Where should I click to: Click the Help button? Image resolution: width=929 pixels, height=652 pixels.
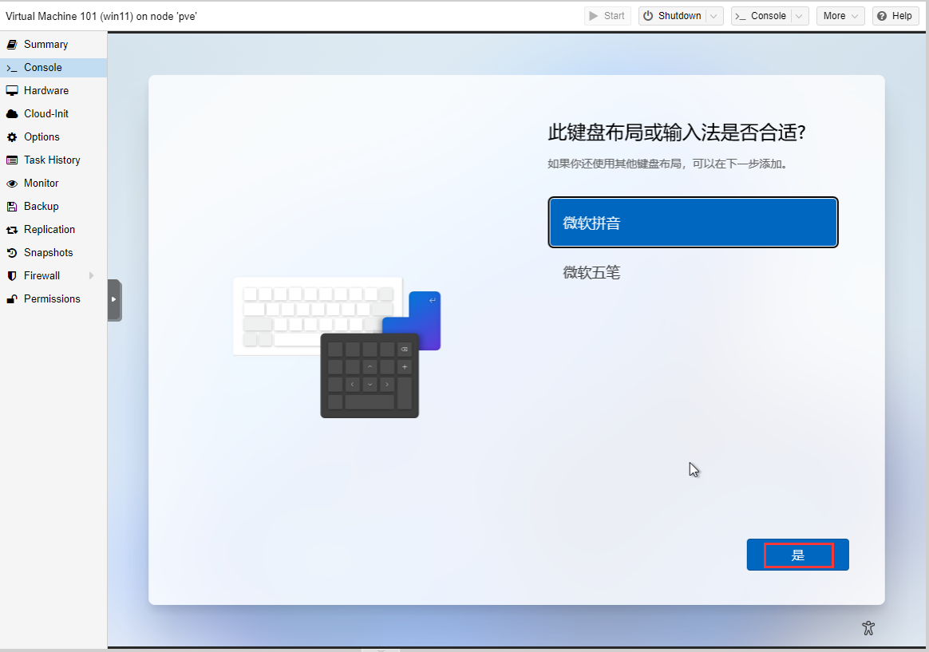(x=895, y=16)
